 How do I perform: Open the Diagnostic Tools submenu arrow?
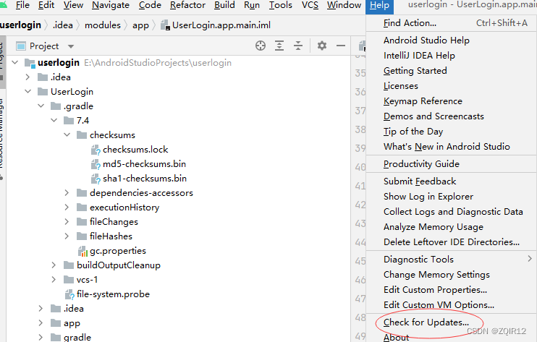pyautogui.click(x=530, y=259)
